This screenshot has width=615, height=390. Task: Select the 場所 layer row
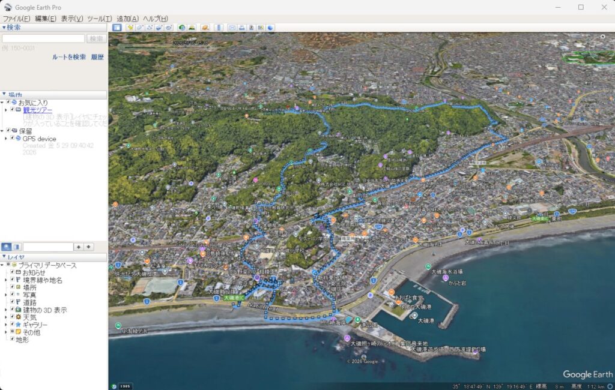[29, 287]
